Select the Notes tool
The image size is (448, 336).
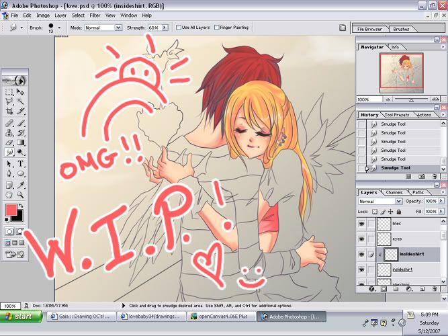tap(9, 185)
